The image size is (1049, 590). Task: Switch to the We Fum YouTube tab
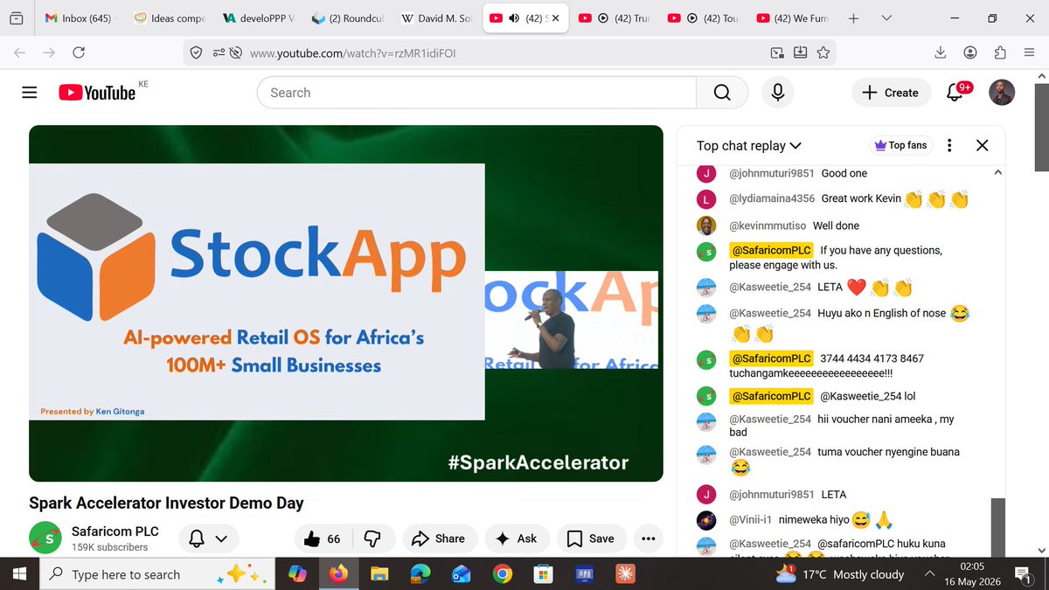click(x=792, y=18)
